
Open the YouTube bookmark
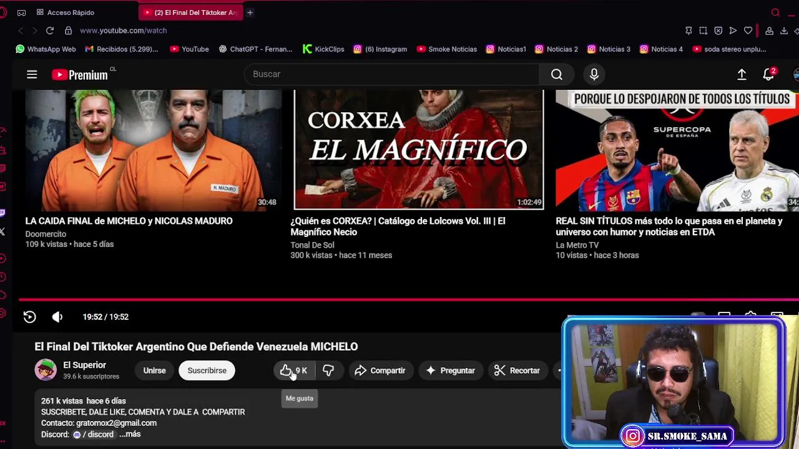pos(189,49)
